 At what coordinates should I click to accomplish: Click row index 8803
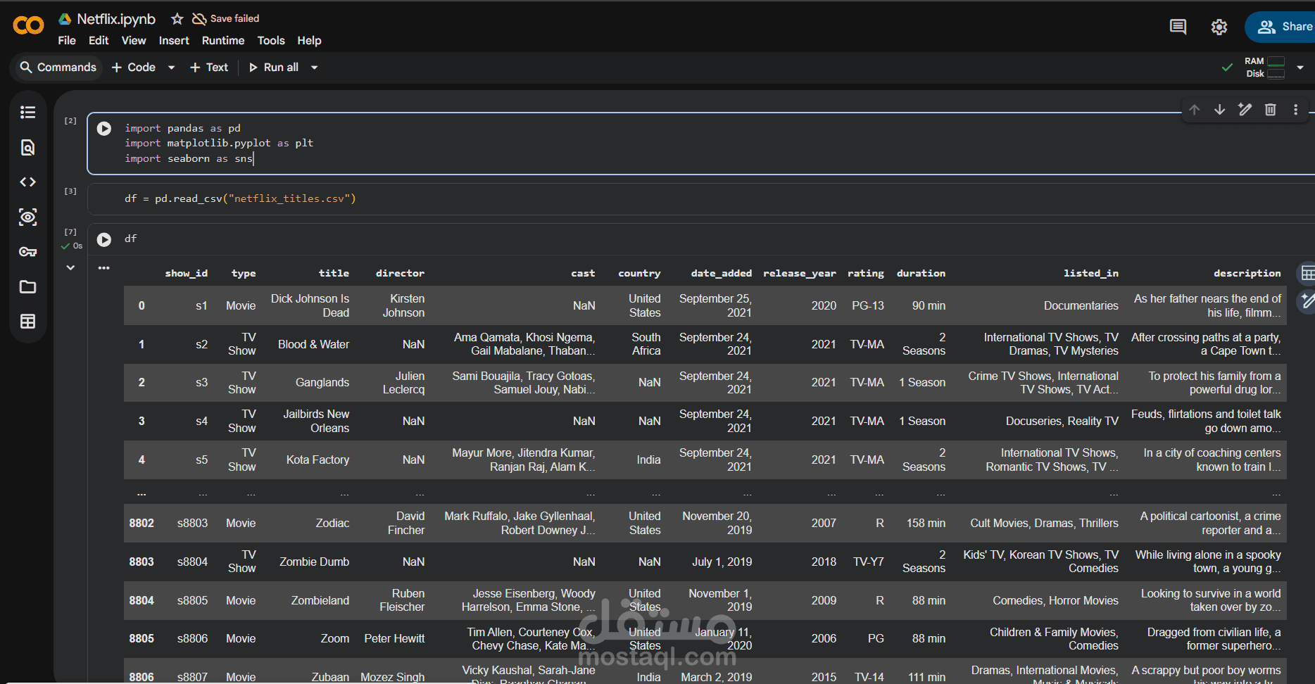tap(141, 562)
